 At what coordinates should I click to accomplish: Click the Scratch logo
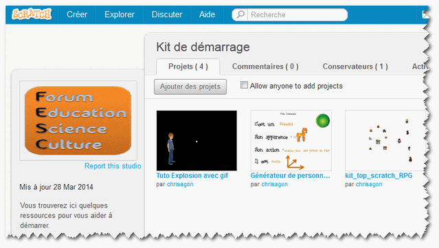click(32, 14)
